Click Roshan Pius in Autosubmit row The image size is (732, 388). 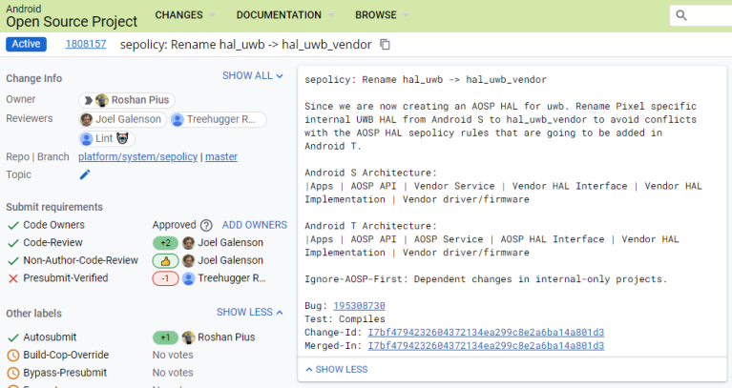pos(226,337)
